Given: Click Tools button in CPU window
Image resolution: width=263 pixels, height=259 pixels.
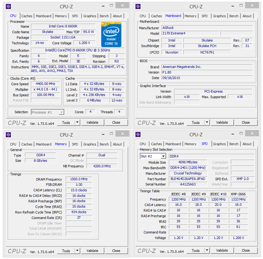Looking at the screenshot, I should pyautogui.click(x=66, y=122).
